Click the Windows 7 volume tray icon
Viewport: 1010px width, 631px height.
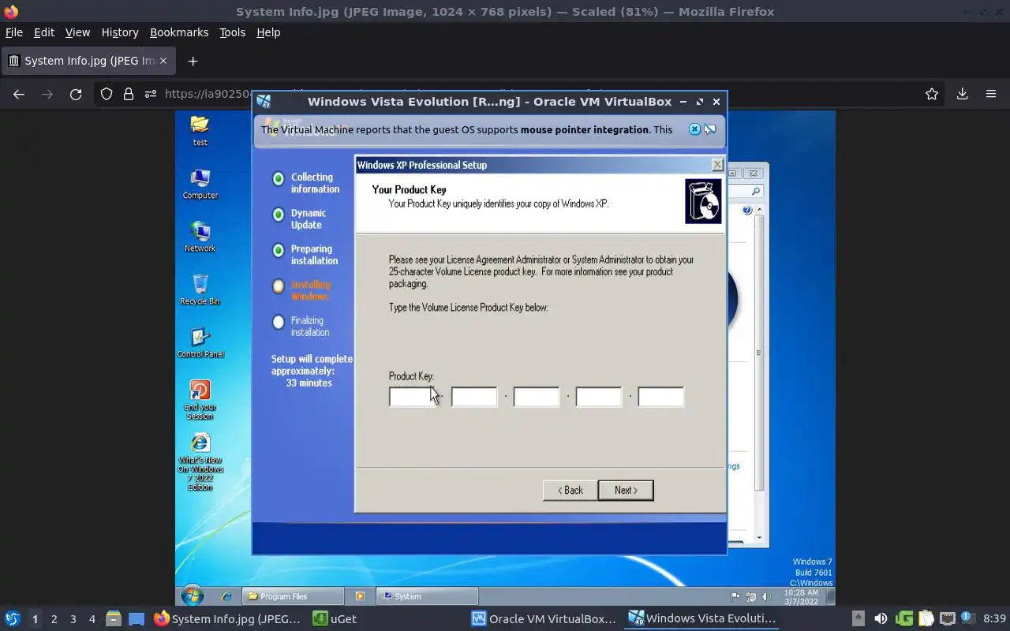[765, 597]
